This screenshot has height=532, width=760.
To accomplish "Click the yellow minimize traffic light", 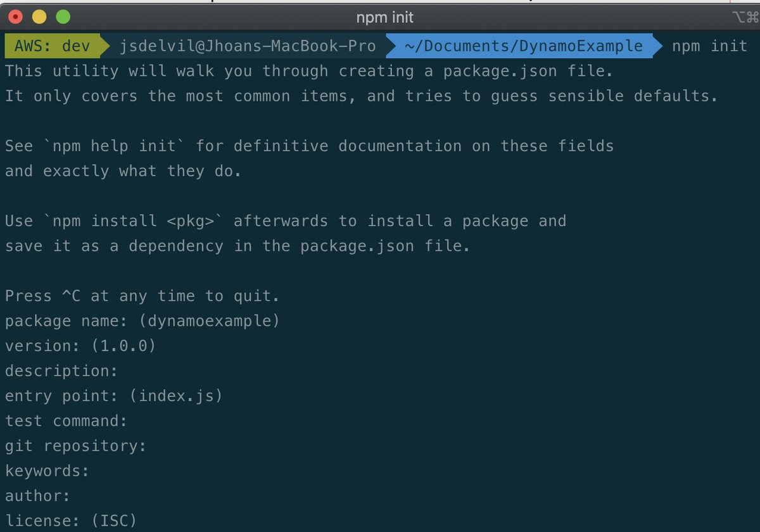I will (x=38, y=17).
